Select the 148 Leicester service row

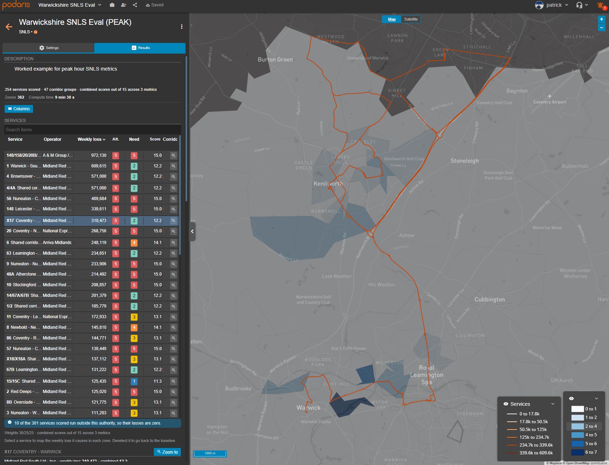(91, 209)
